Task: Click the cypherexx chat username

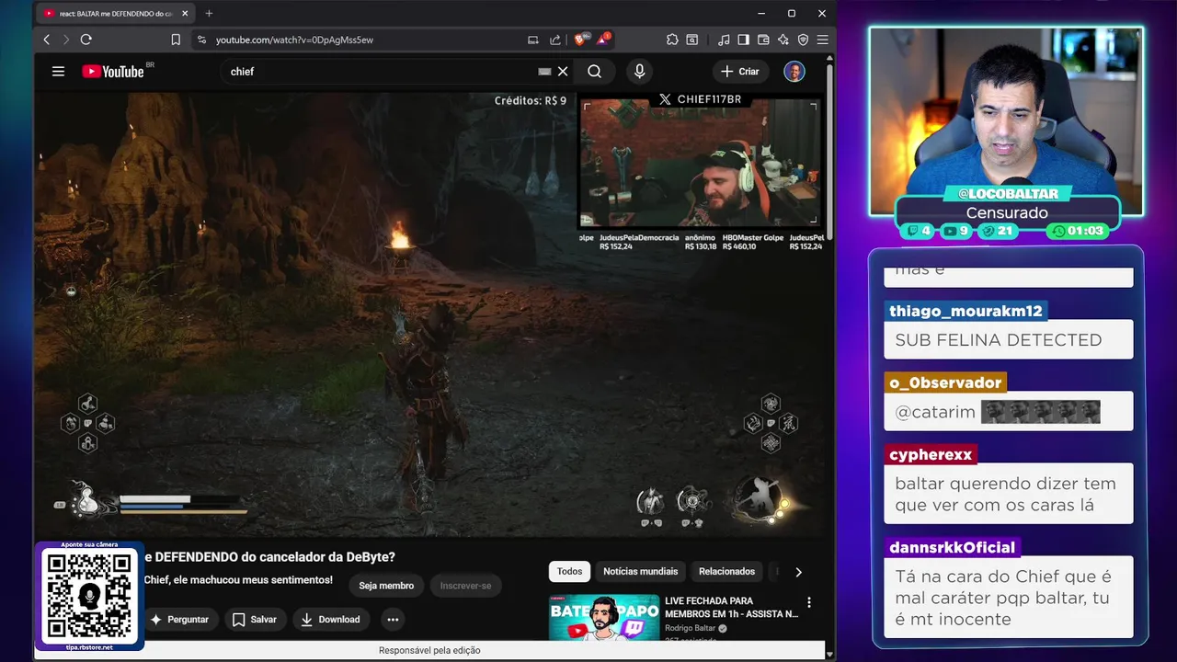Action: [x=931, y=454]
